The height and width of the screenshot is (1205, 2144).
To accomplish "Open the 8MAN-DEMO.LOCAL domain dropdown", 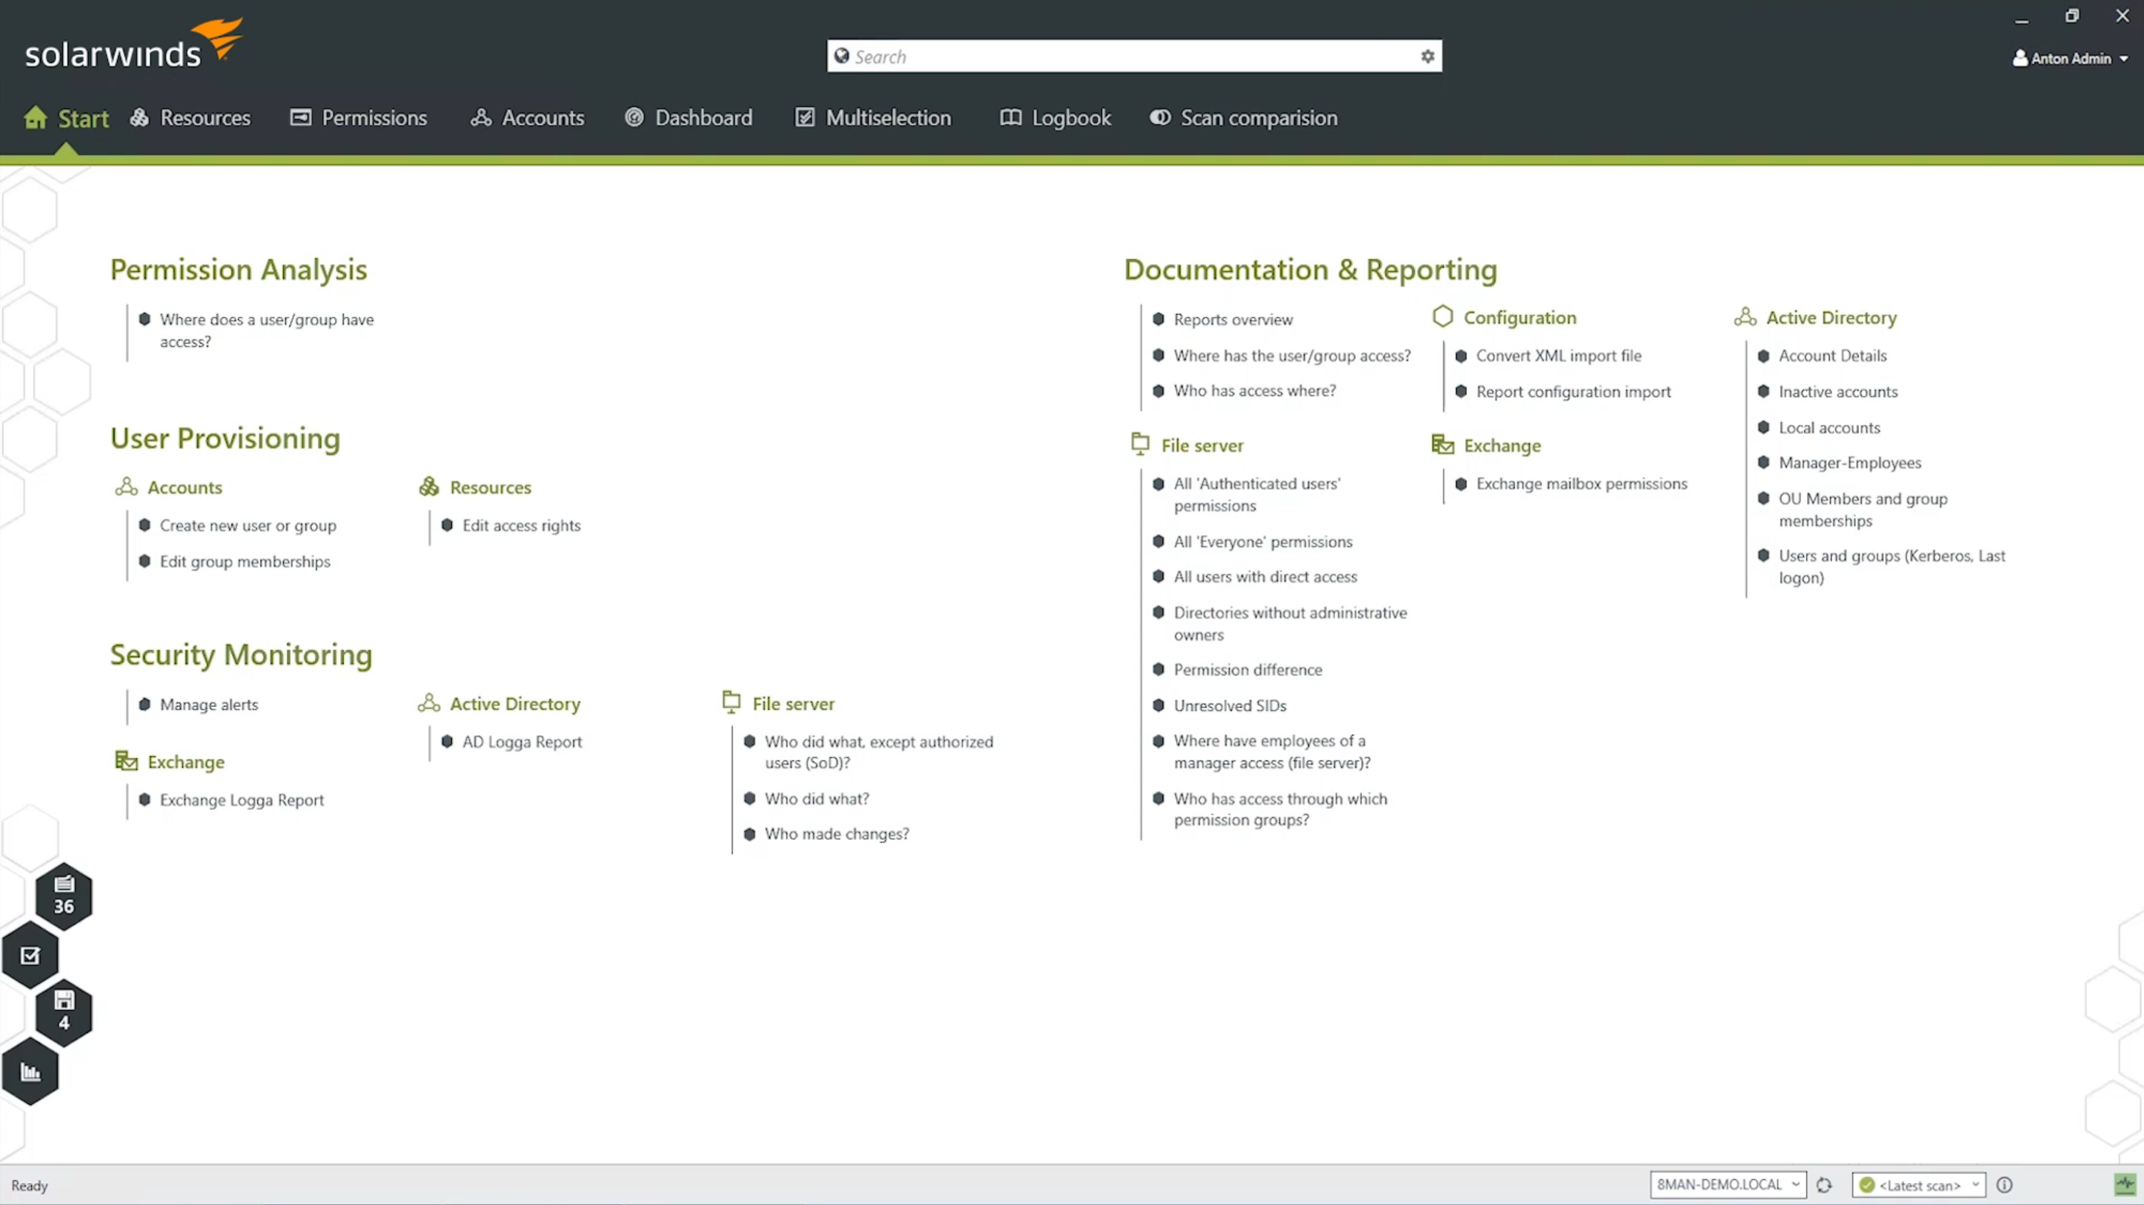I will coord(1728,1184).
